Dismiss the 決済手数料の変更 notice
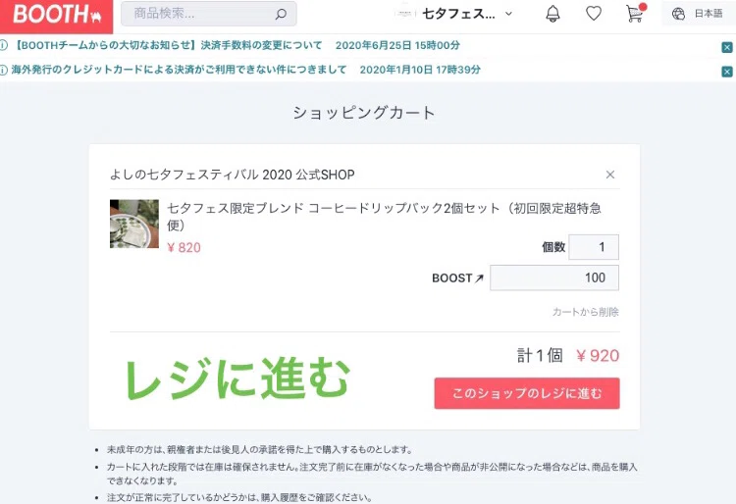 727,47
